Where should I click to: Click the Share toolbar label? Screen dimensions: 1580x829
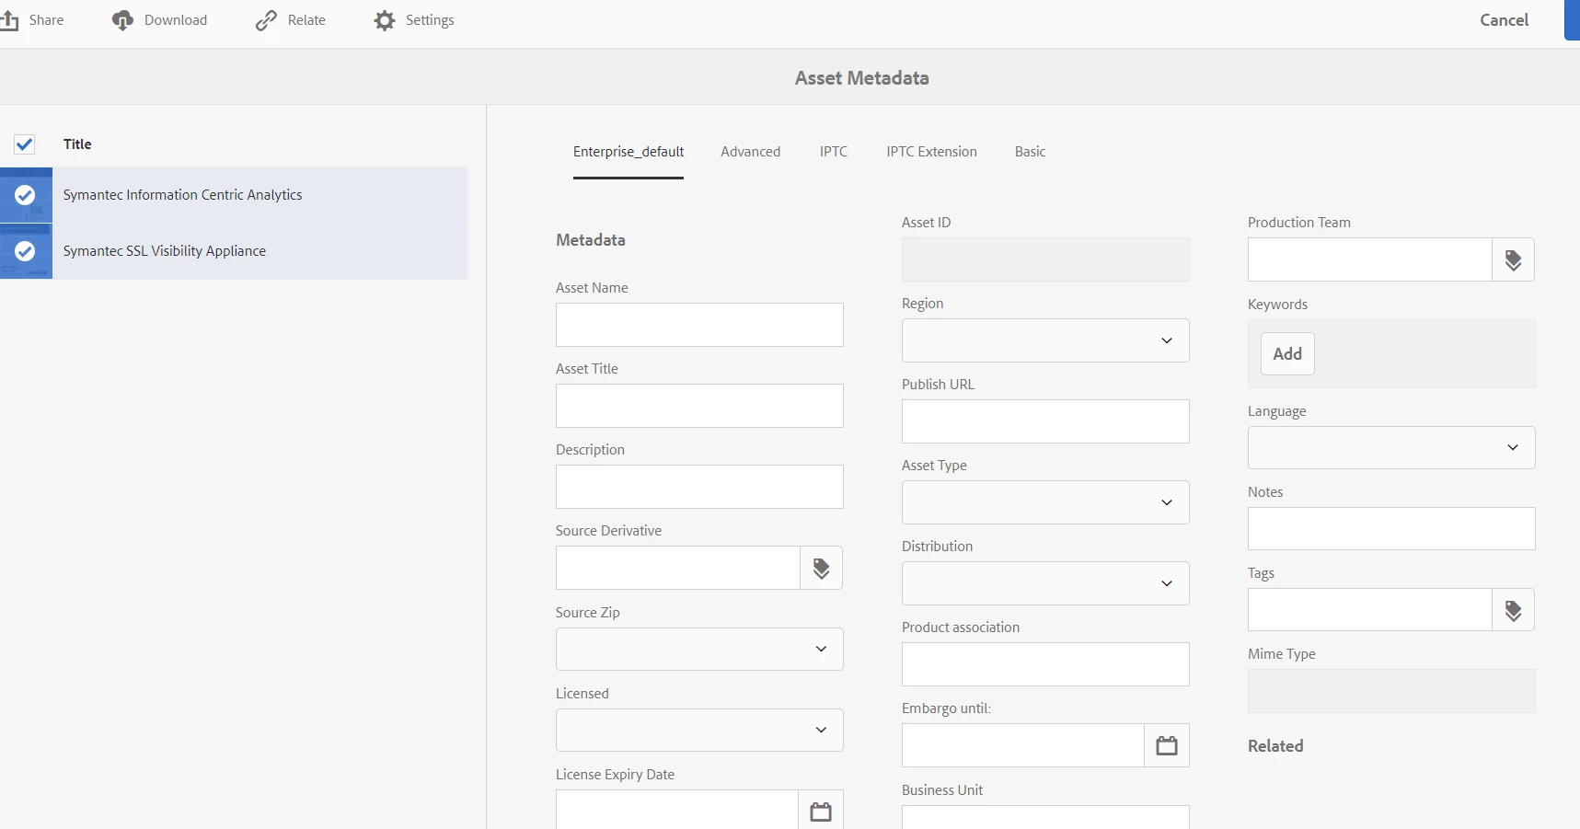(x=47, y=20)
